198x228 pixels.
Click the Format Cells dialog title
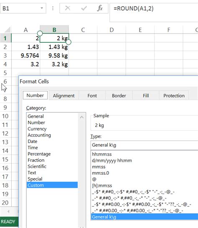click(34, 81)
